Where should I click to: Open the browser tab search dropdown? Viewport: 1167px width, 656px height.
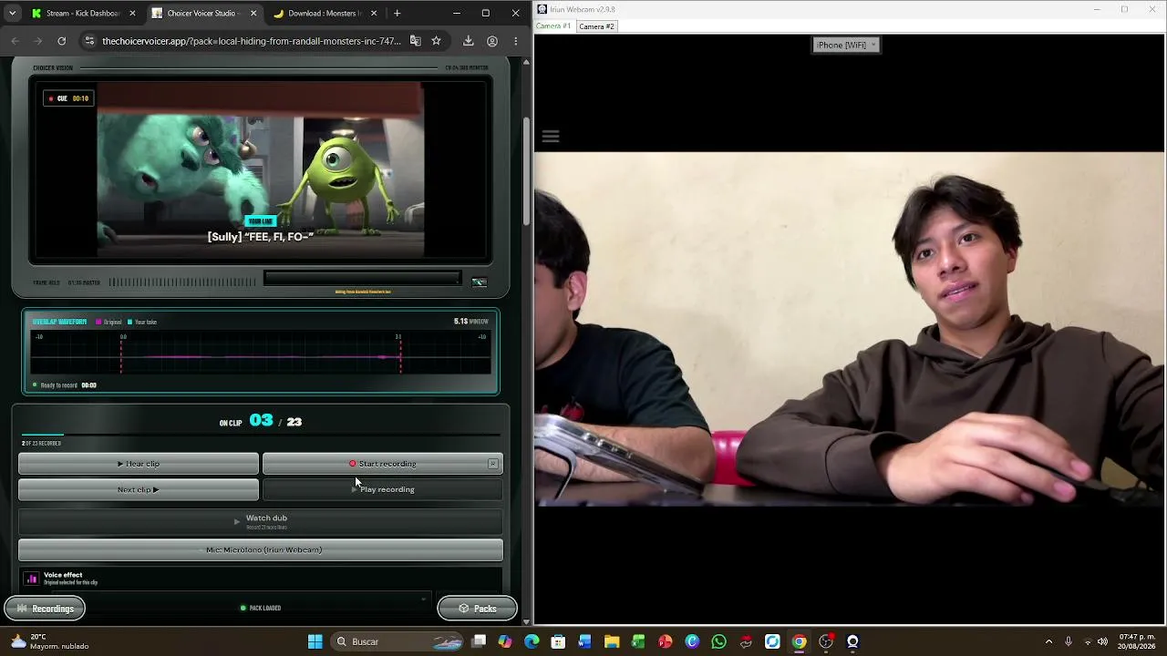click(12, 14)
